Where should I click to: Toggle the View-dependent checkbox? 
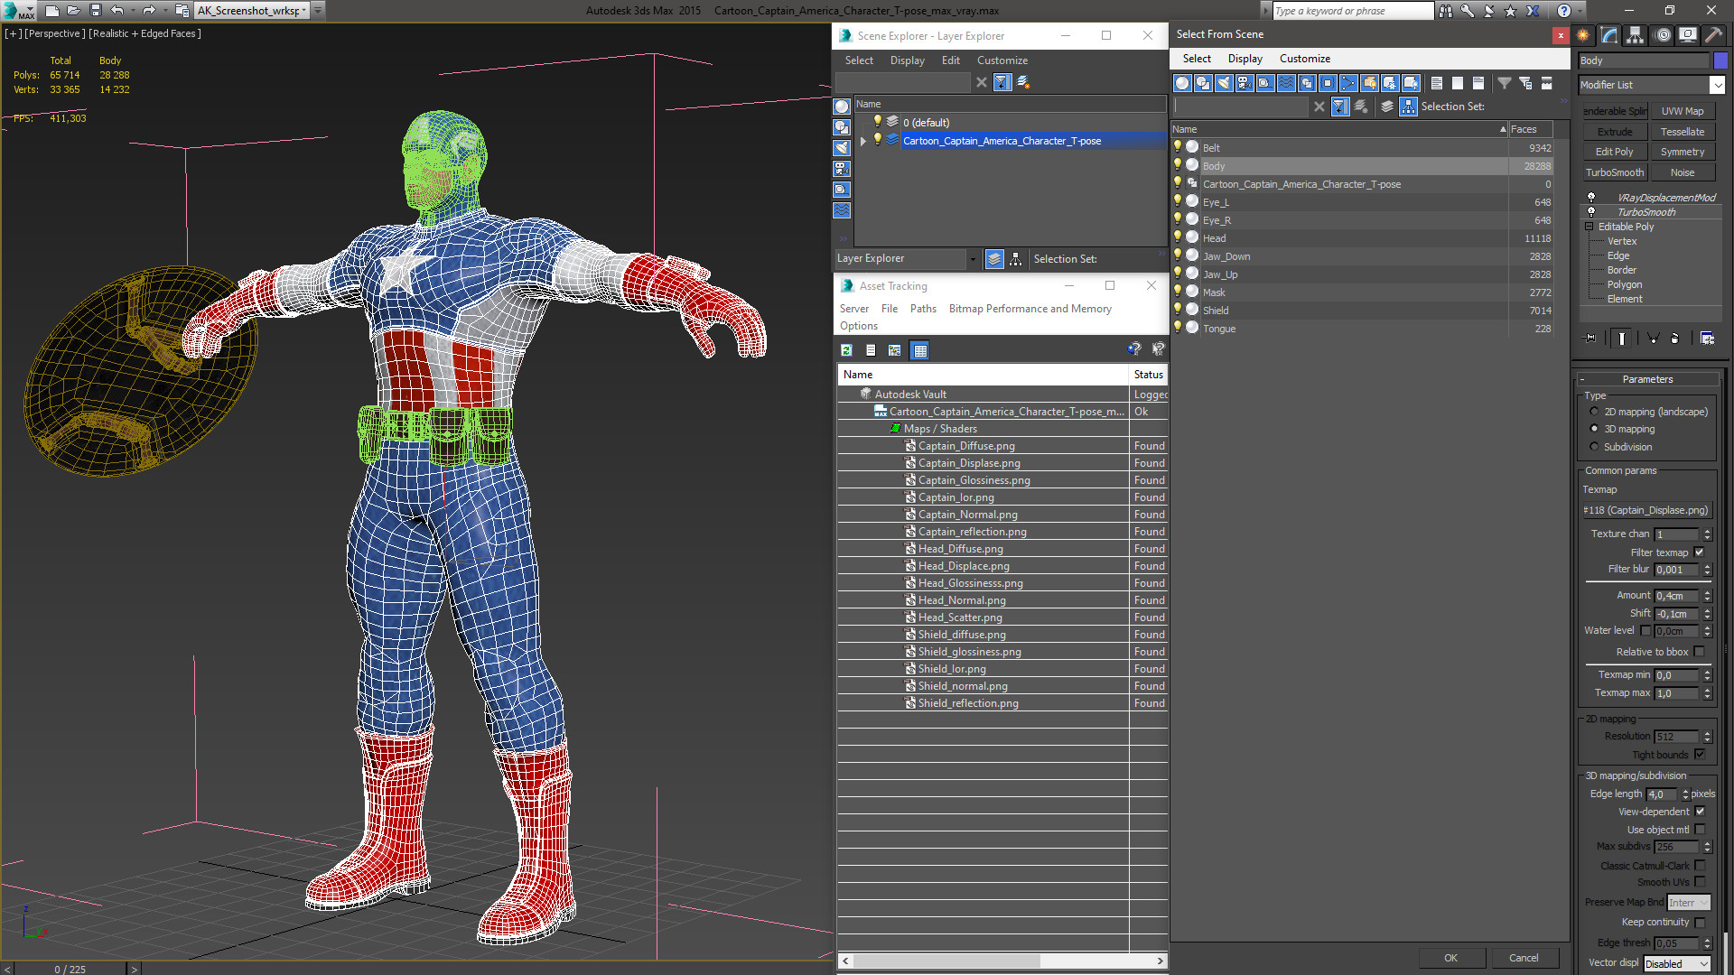click(x=1700, y=812)
